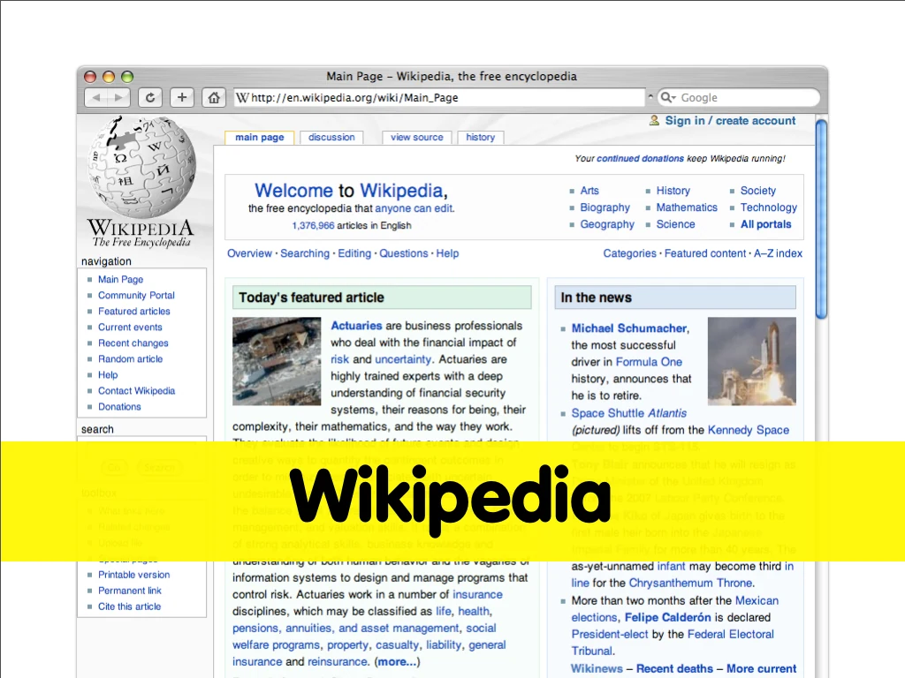Screen dimensions: 905x678
Task: Open the discussion tab
Action: pos(331,137)
